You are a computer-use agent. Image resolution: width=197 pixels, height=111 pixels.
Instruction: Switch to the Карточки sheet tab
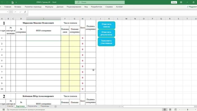coord(20,106)
